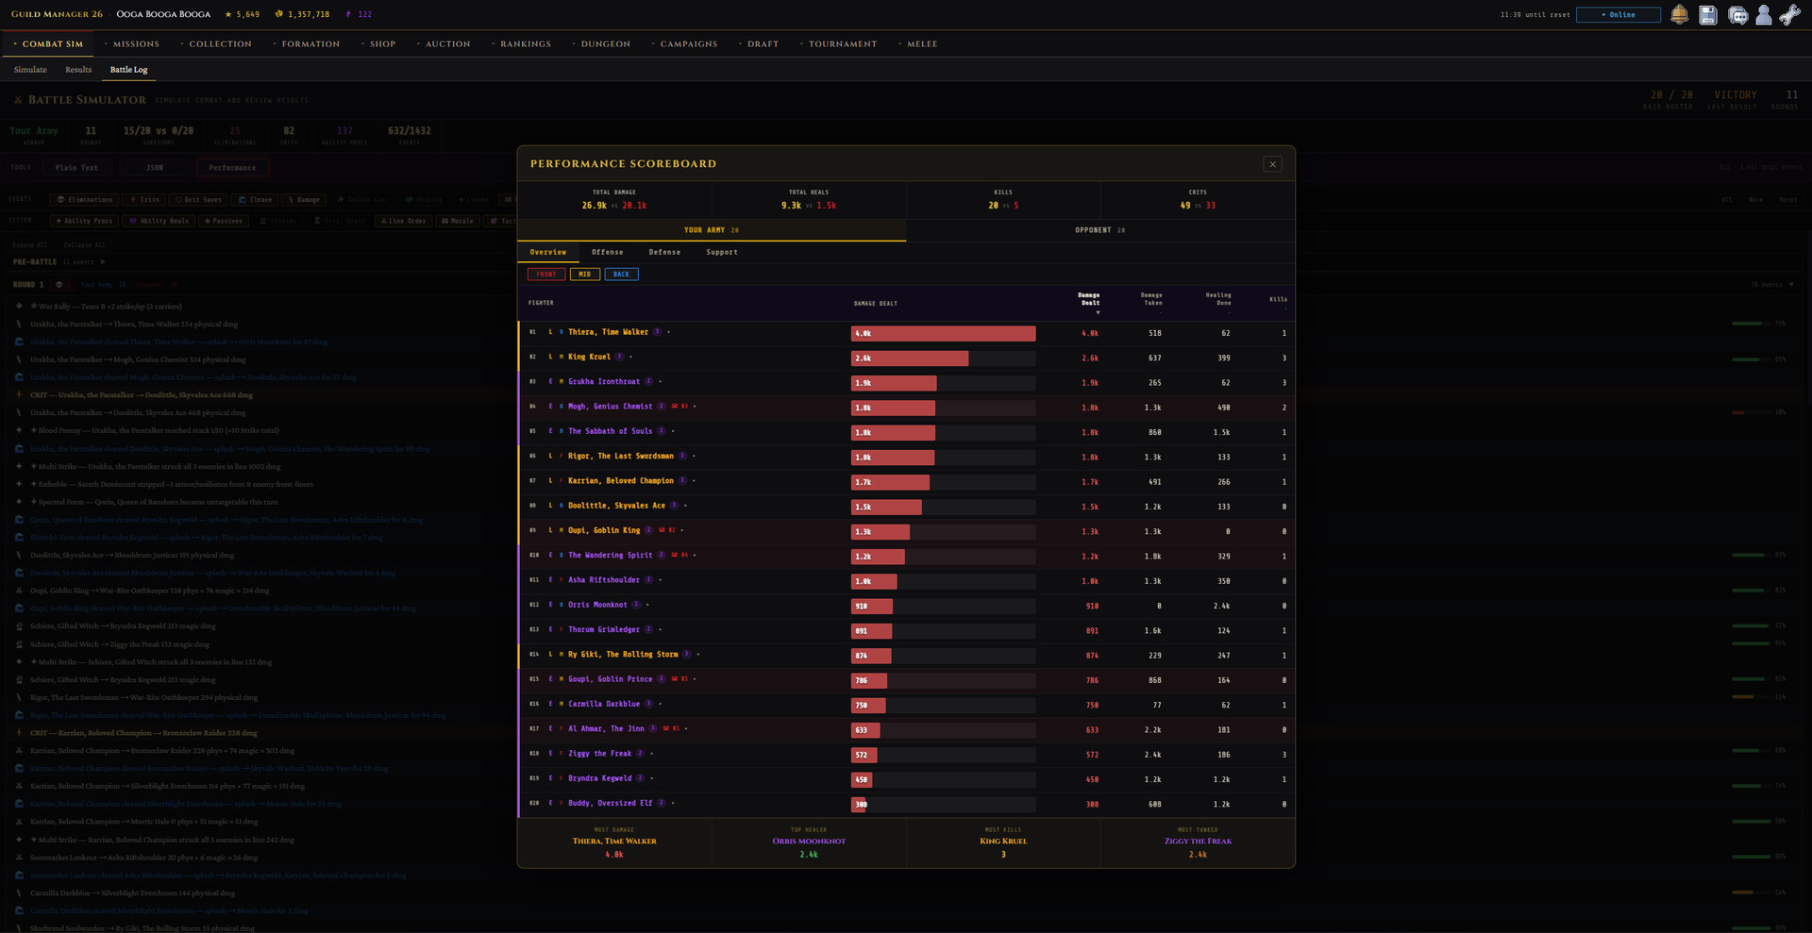1812x933 pixels.
Task: Open the RANKINGS menu
Action: 525,43
